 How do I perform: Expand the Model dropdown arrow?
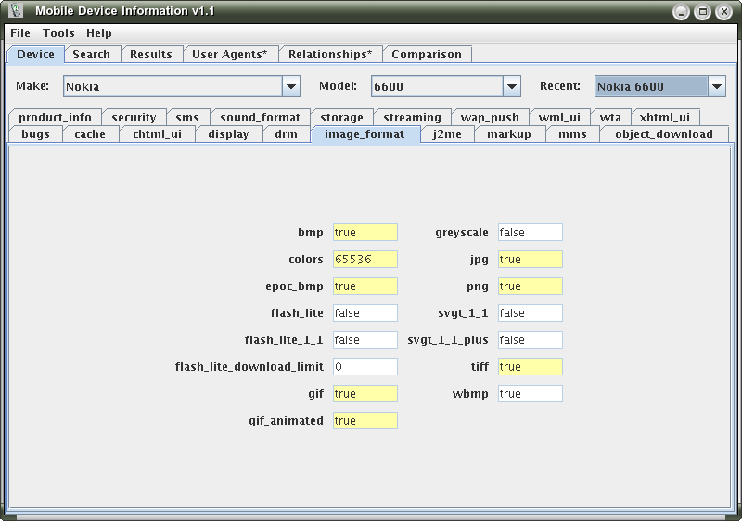(511, 86)
